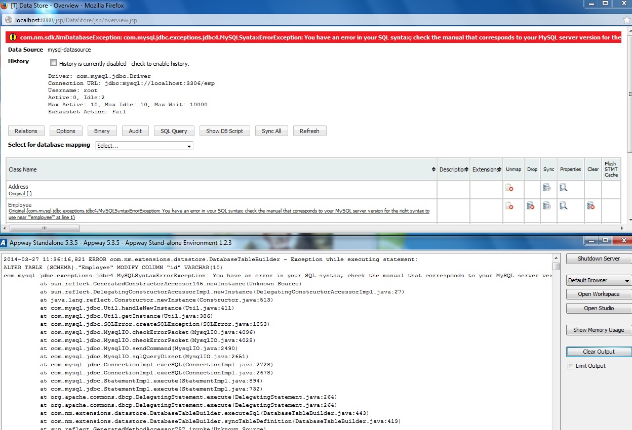Image resolution: width=632 pixels, height=430 pixels.
Task: Show the DB Script
Action: (x=224, y=131)
